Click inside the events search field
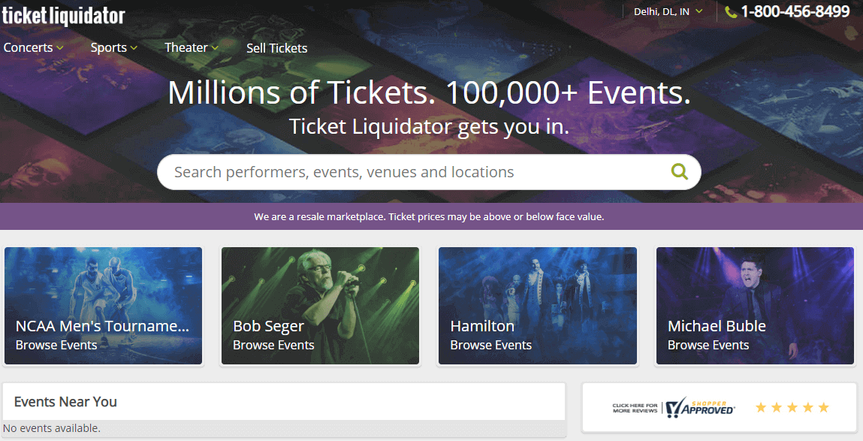Screen dimensions: 863x441 (x=376, y=171)
